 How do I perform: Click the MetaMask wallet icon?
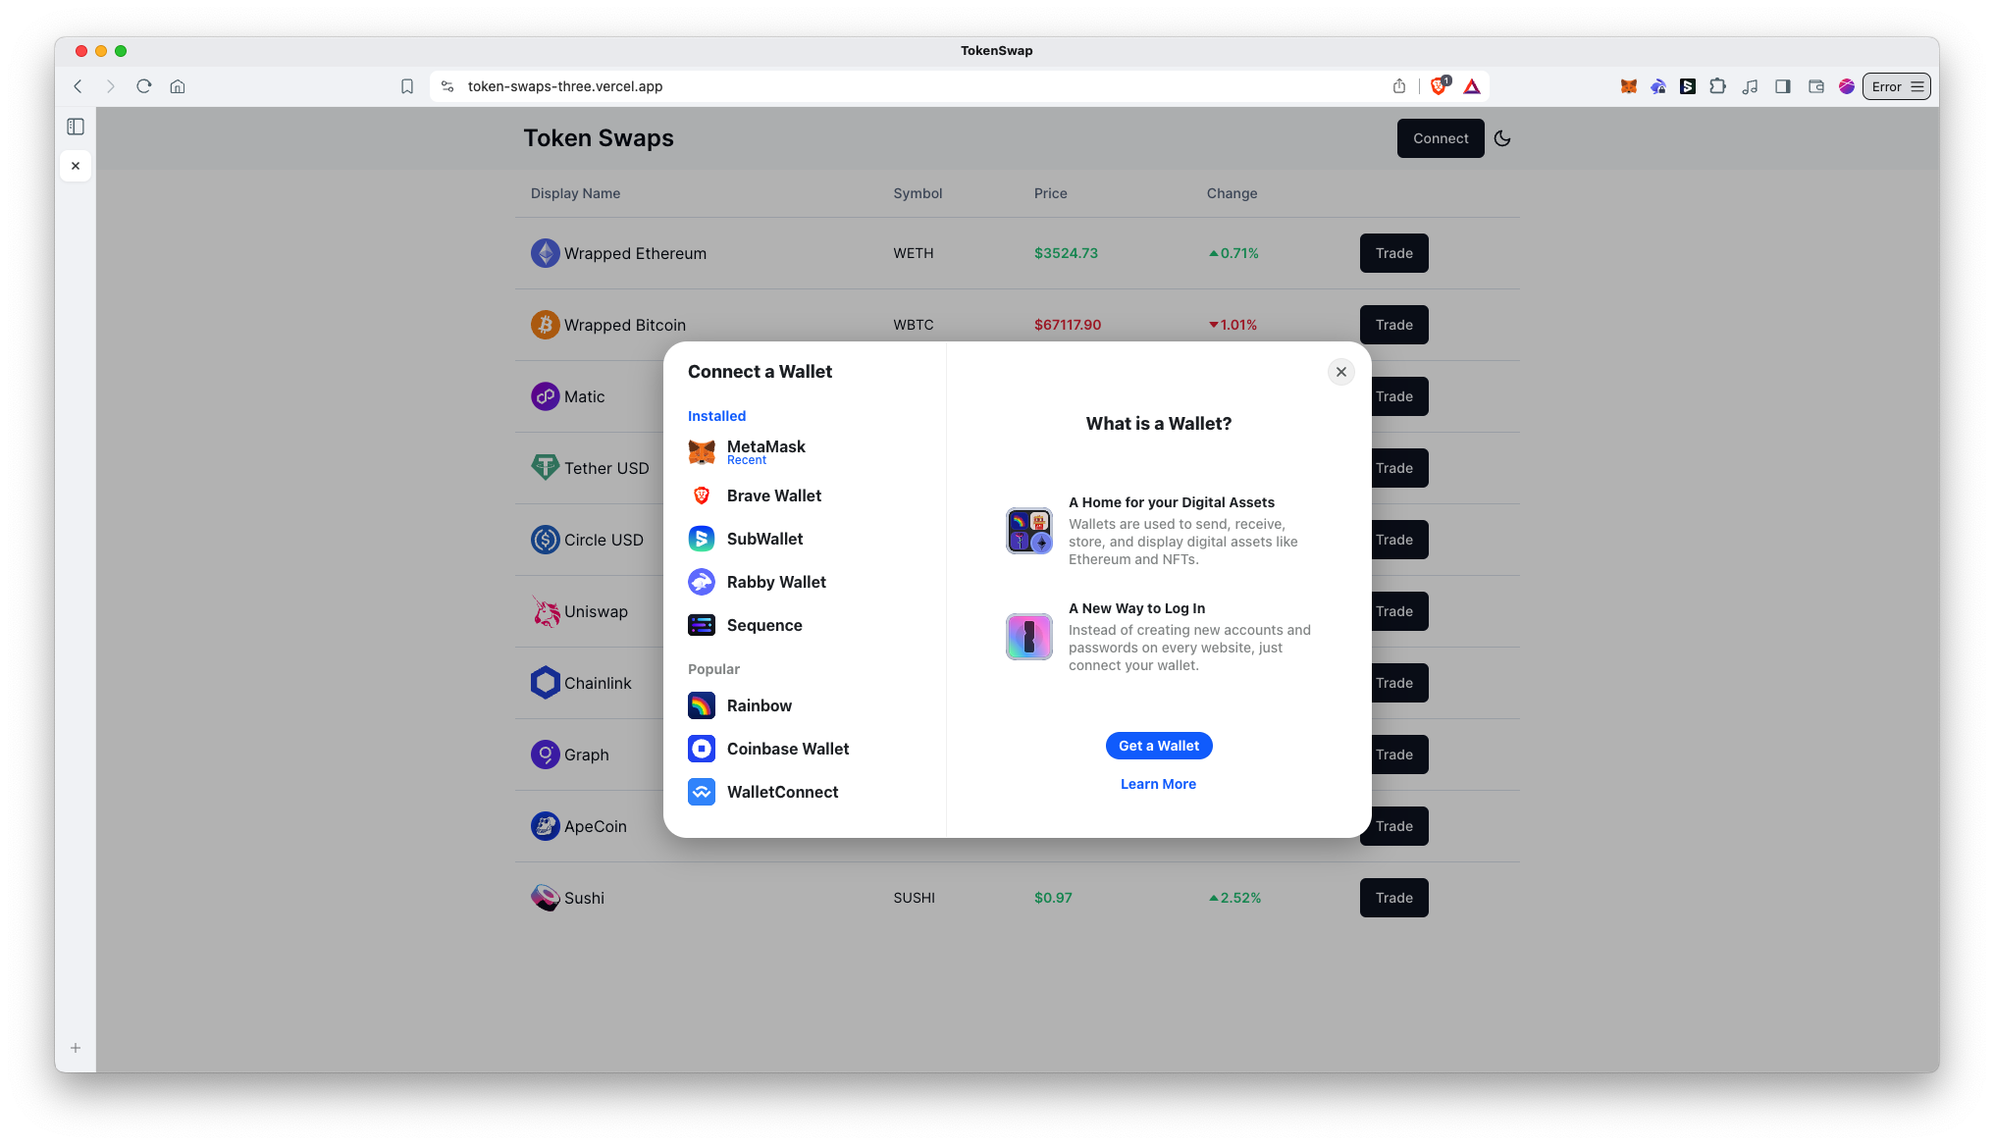tap(702, 450)
